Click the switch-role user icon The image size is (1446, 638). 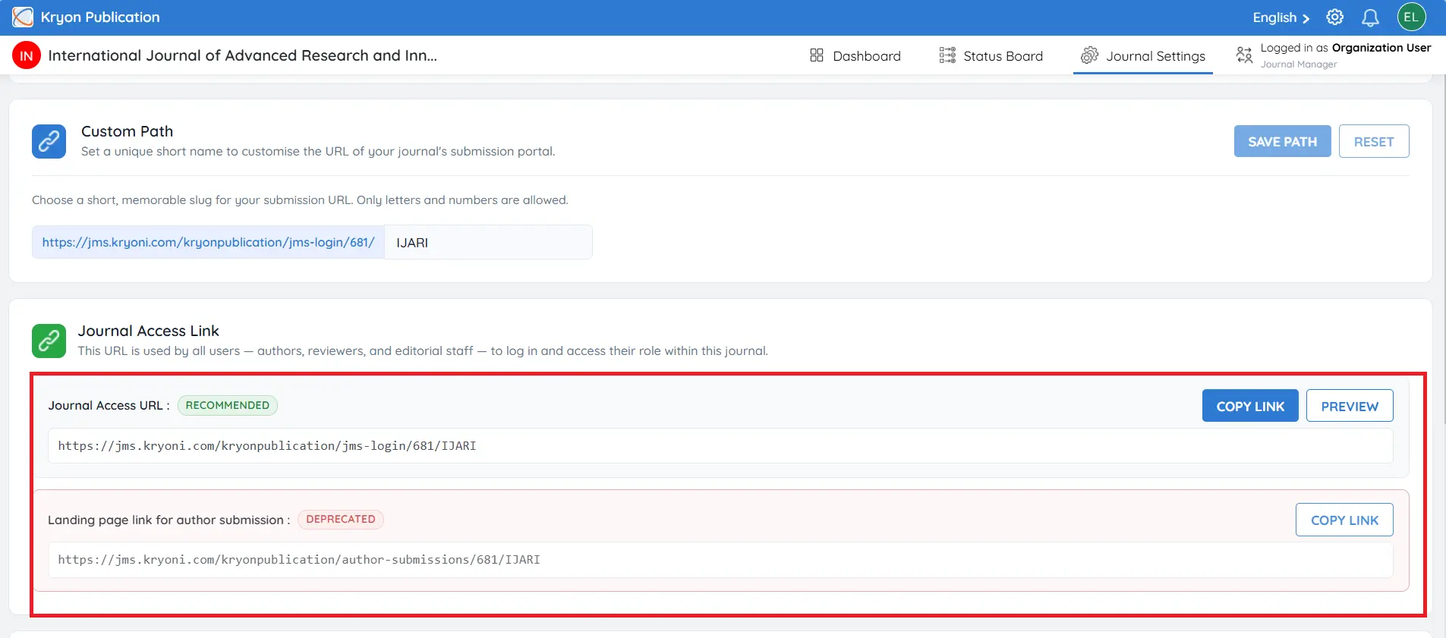coord(1244,55)
